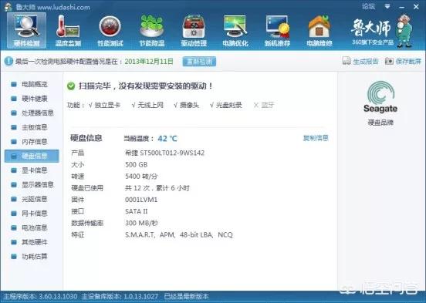This screenshot has height=303, width=426.
Task: Click the SATA II interface value
Action: 136,211
